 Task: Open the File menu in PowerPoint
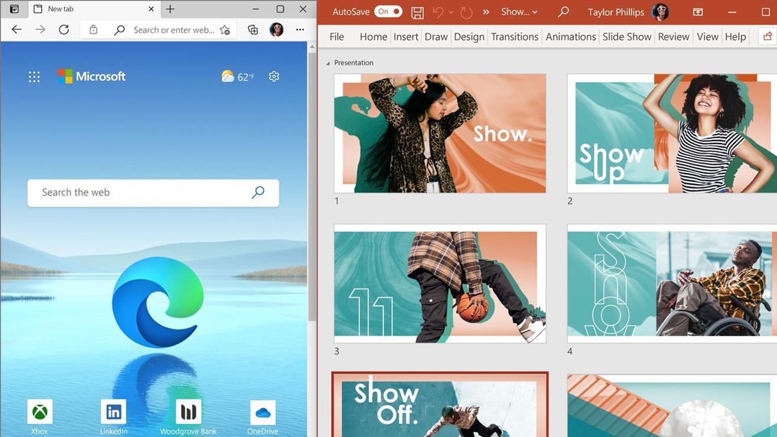coord(337,37)
